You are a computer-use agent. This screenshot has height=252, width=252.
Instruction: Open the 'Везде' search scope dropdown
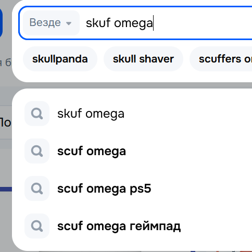pyautogui.click(x=51, y=23)
